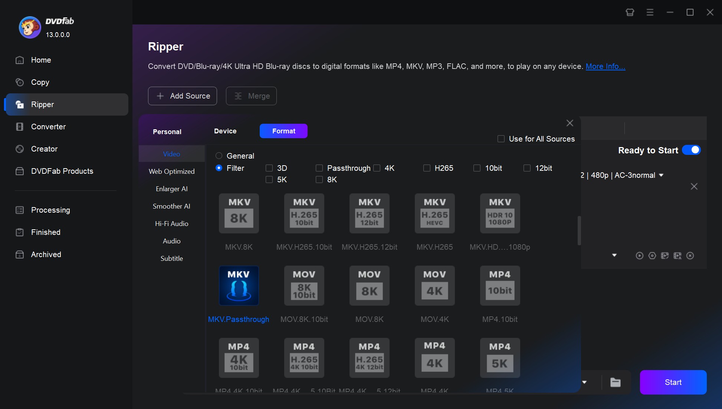Expand dropdown arrow beside task icons
Image resolution: width=722 pixels, height=409 pixels.
(614, 255)
